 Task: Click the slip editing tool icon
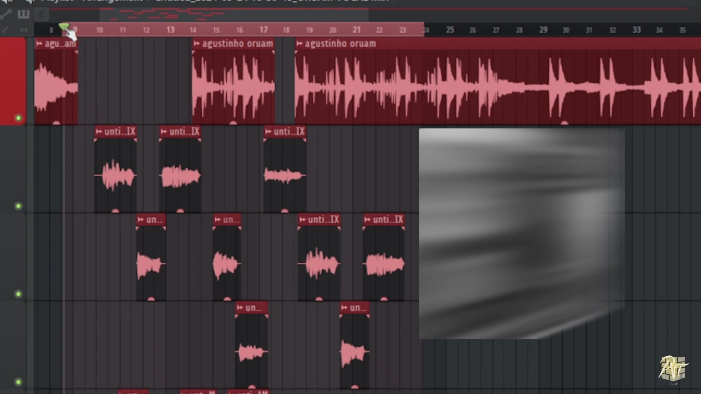(5, 30)
